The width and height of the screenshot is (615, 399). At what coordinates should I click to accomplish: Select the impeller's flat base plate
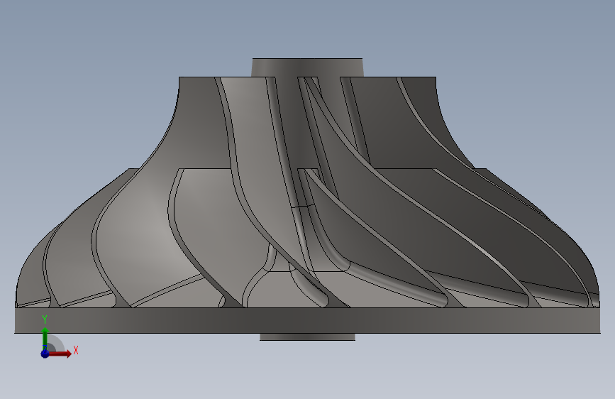(x=307, y=320)
